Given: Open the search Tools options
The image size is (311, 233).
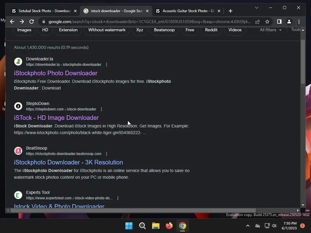Looking at the screenshot, I should pyautogui.click(x=296, y=30).
